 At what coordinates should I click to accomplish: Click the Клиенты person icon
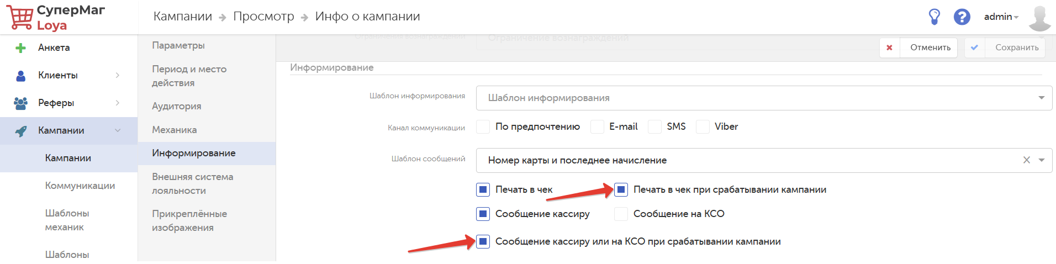click(x=21, y=76)
